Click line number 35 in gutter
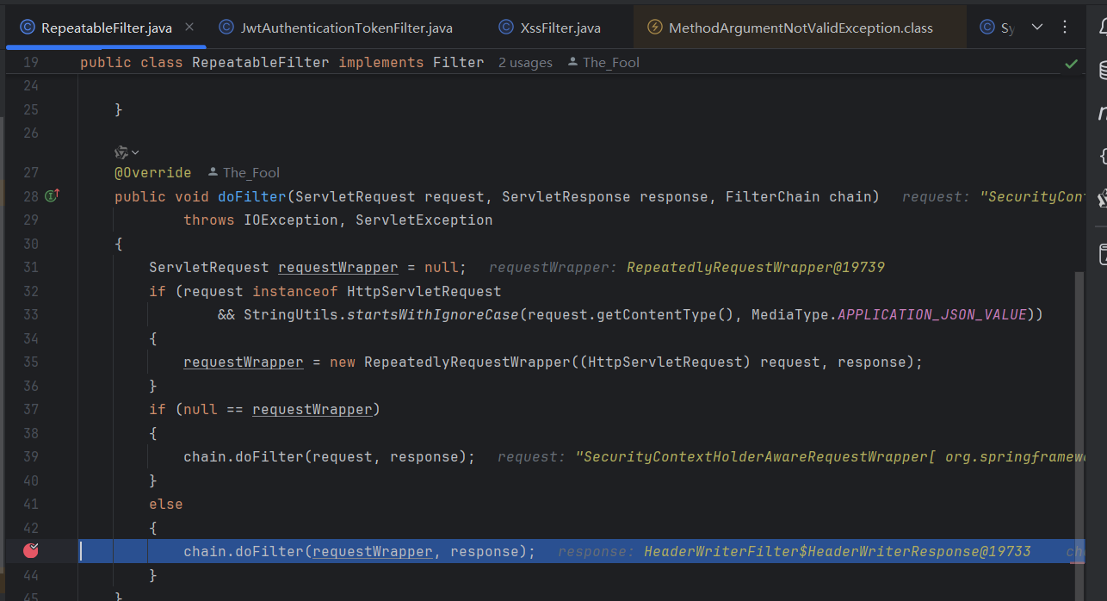This screenshot has width=1107, height=601. [x=31, y=362]
